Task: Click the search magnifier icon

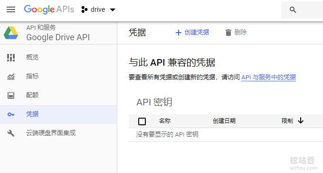Action: pyautogui.click(x=293, y=9)
